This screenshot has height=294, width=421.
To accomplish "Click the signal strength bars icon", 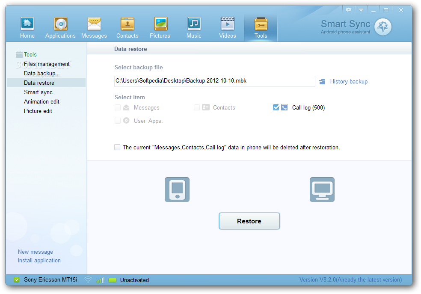I will pos(101,280).
